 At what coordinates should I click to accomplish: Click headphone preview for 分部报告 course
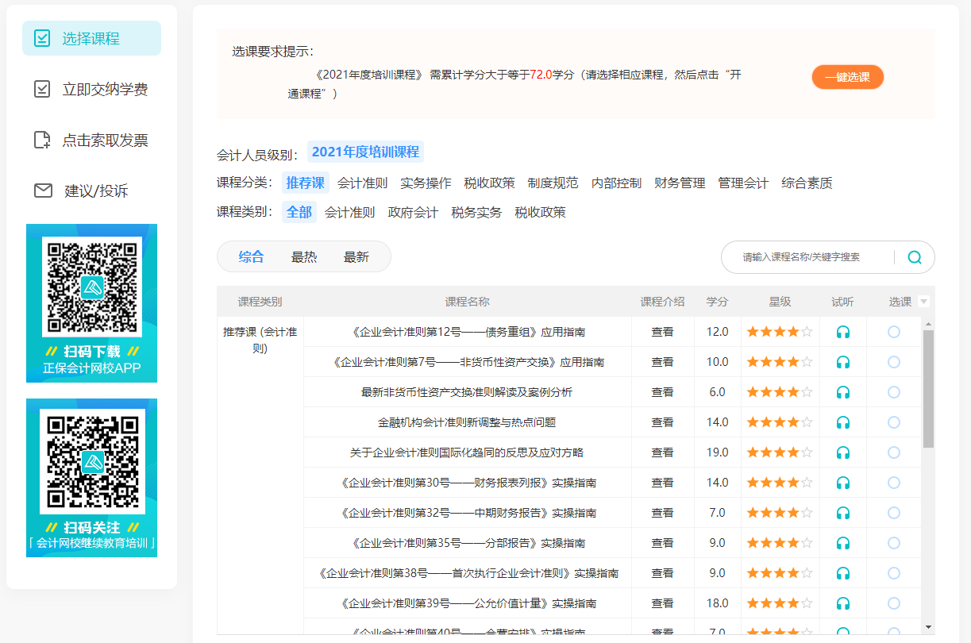coord(843,543)
